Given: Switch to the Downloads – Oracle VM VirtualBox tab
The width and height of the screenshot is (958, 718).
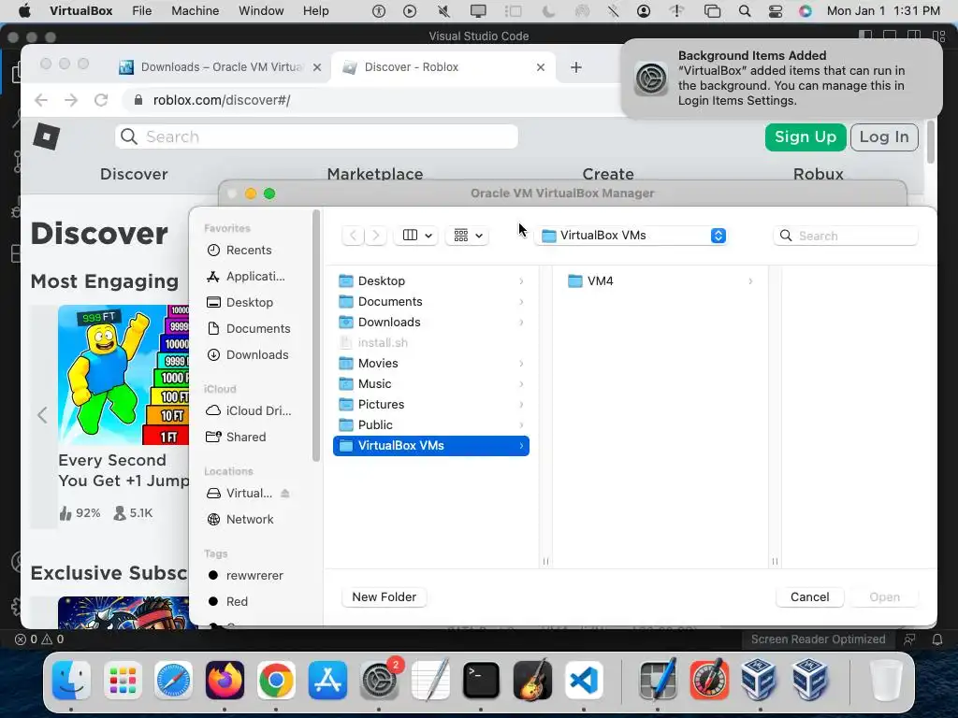Looking at the screenshot, I should (220, 67).
